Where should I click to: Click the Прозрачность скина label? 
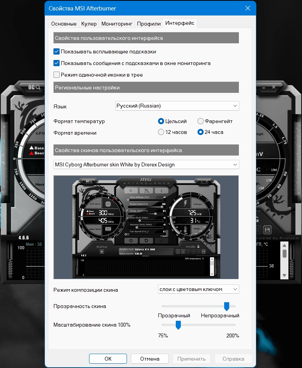[x=80, y=306]
